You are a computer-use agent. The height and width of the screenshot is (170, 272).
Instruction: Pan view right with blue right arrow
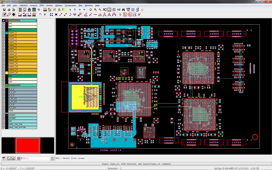point(84,10)
